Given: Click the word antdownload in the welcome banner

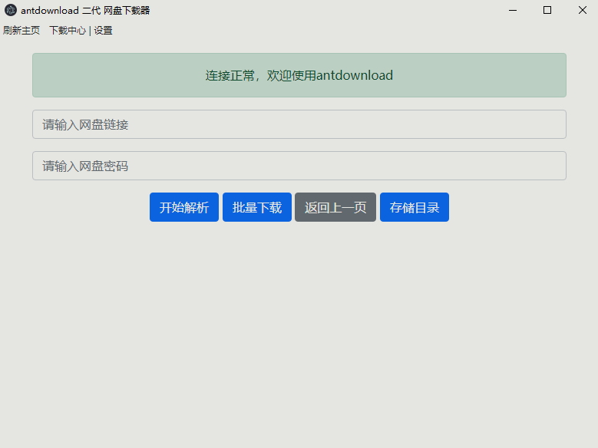Looking at the screenshot, I should pos(355,75).
